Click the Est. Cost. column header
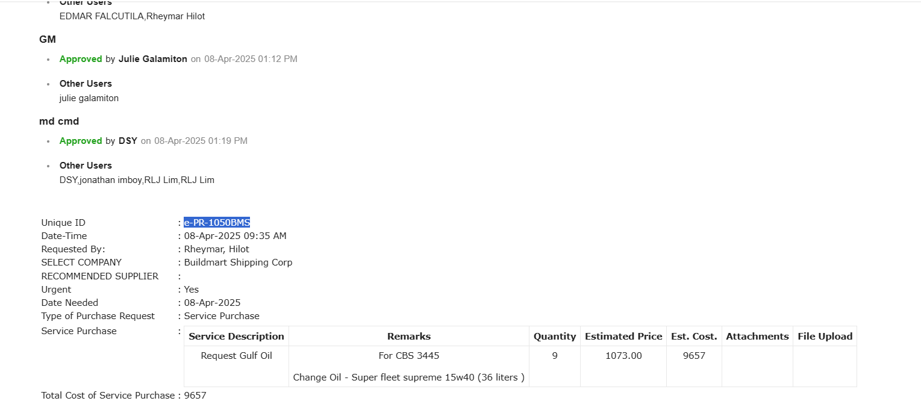The width and height of the screenshot is (921, 404). pyautogui.click(x=694, y=337)
